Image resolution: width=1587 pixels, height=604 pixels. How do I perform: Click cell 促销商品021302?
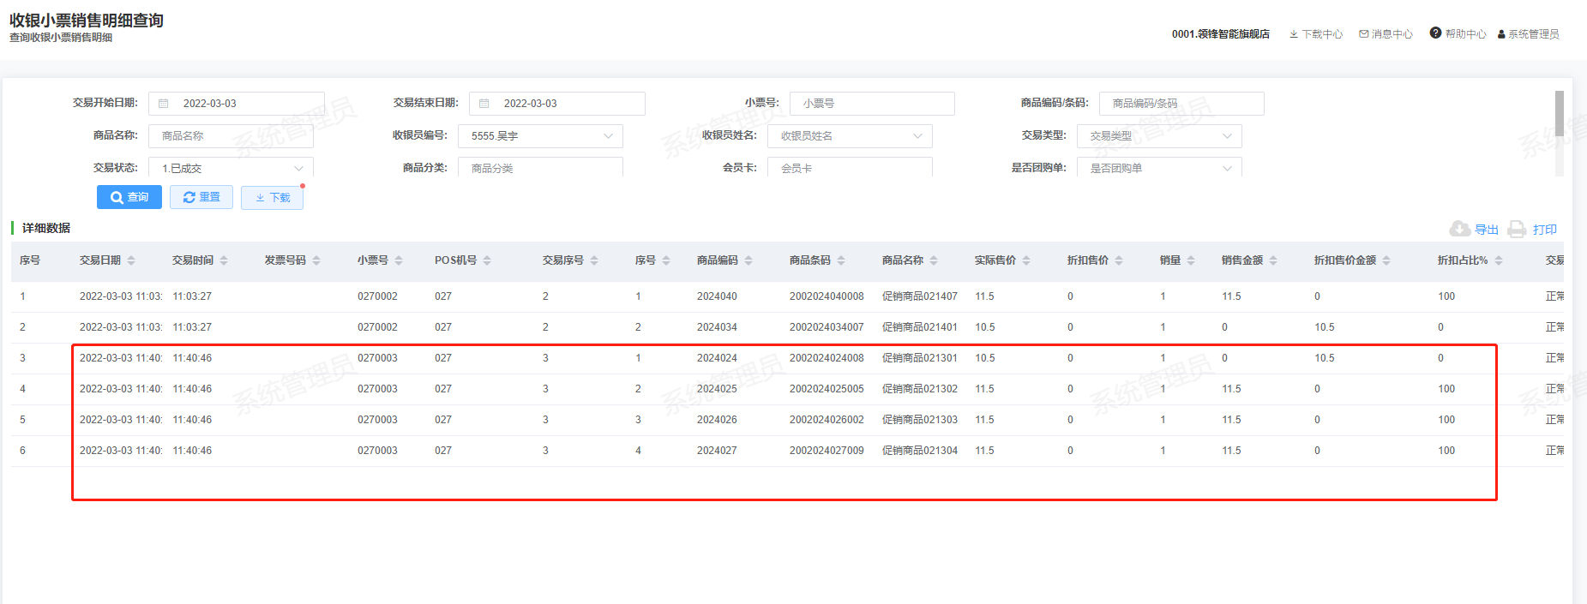coord(920,389)
